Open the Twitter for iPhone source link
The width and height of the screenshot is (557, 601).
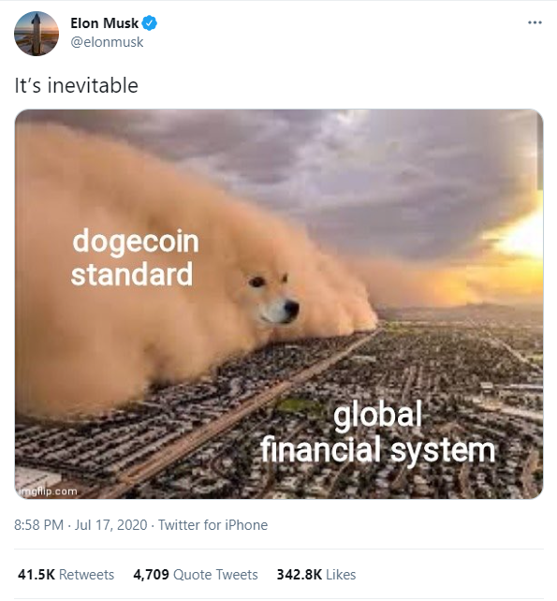213,525
